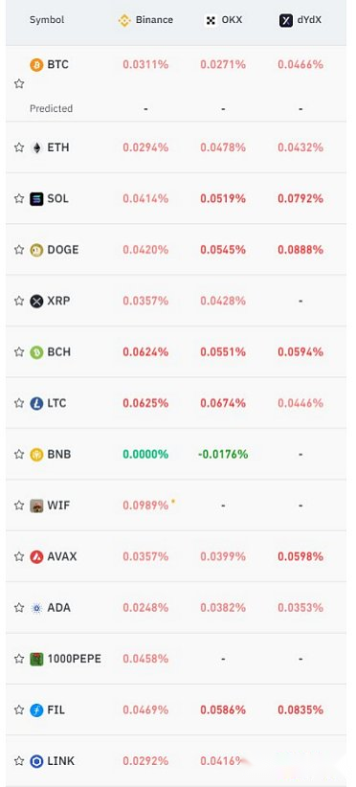Screen dimensions: 356x787
Task: Select the dYdX column header
Action: (300, 20)
